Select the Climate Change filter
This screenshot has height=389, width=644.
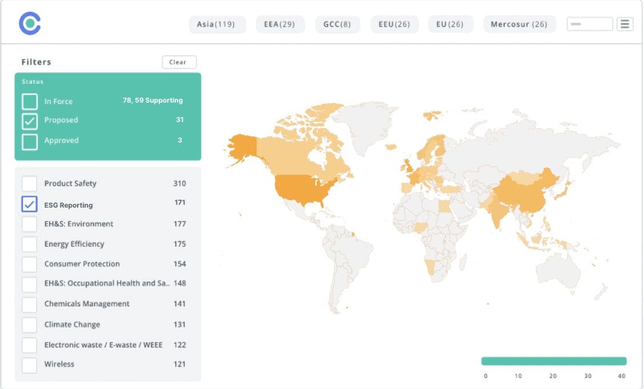[x=30, y=324]
